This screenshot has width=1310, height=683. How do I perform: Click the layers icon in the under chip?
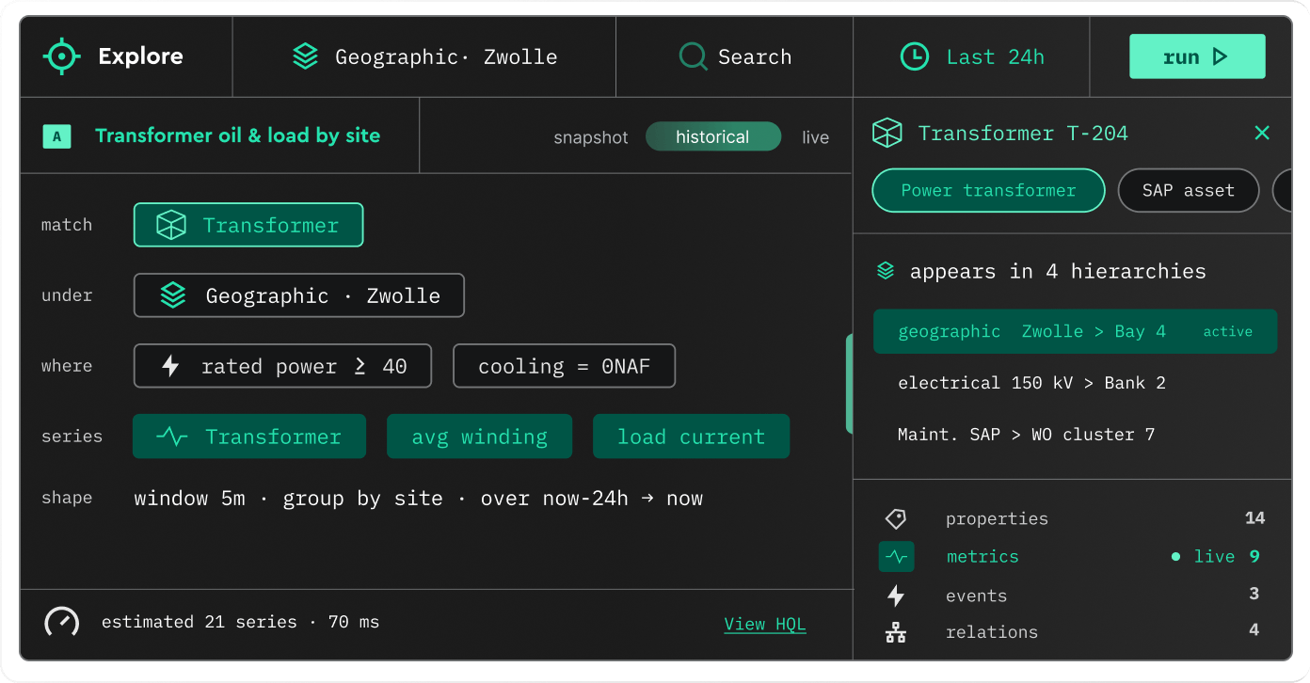pyautogui.click(x=173, y=295)
